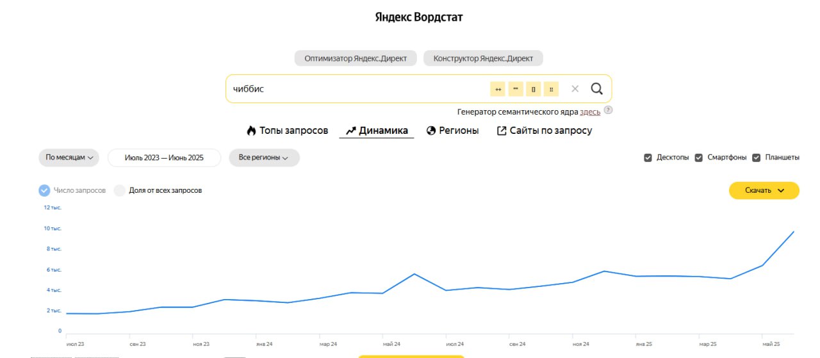Expand the 'Все регионы' dropdown
The image size is (820, 358).
tap(264, 158)
